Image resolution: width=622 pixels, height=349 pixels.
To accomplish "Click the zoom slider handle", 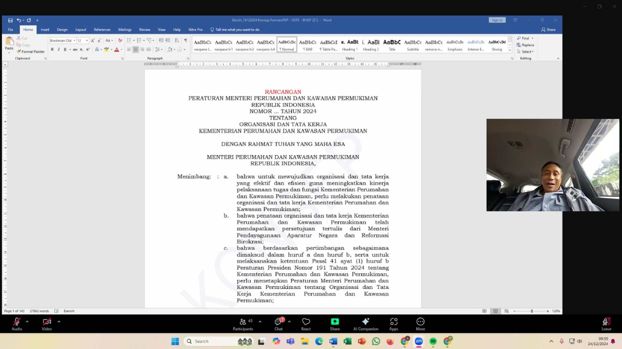I will click(532, 311).
